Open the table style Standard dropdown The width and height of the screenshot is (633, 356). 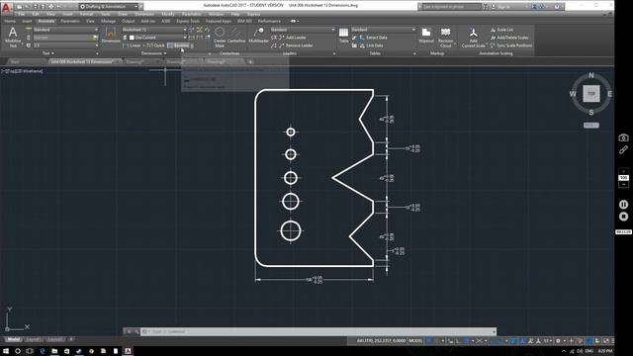point(383,30)
